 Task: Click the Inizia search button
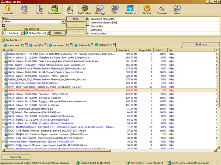click(x=76, y=19)
